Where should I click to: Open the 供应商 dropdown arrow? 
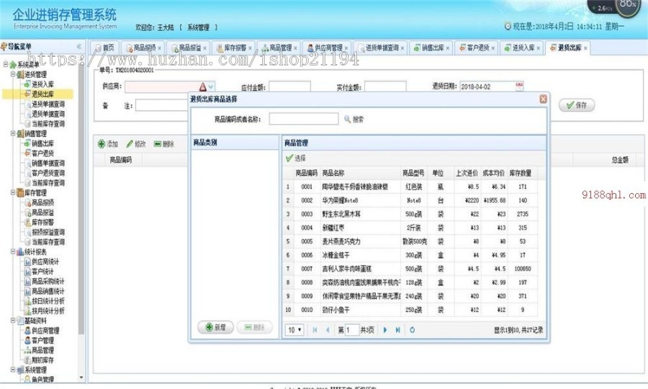point(211,87)
